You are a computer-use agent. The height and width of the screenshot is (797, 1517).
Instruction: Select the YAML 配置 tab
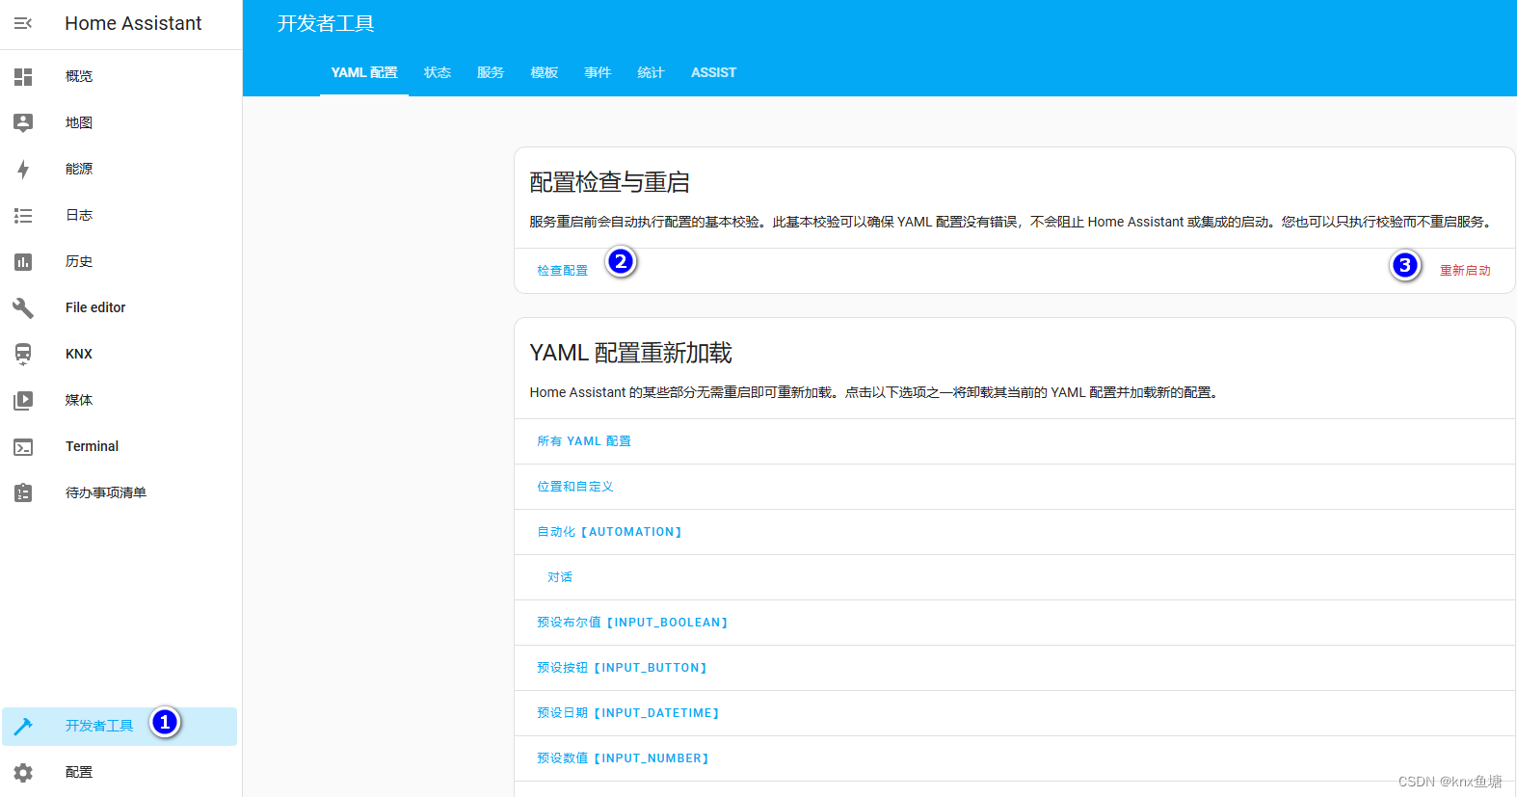pos(364,72)
